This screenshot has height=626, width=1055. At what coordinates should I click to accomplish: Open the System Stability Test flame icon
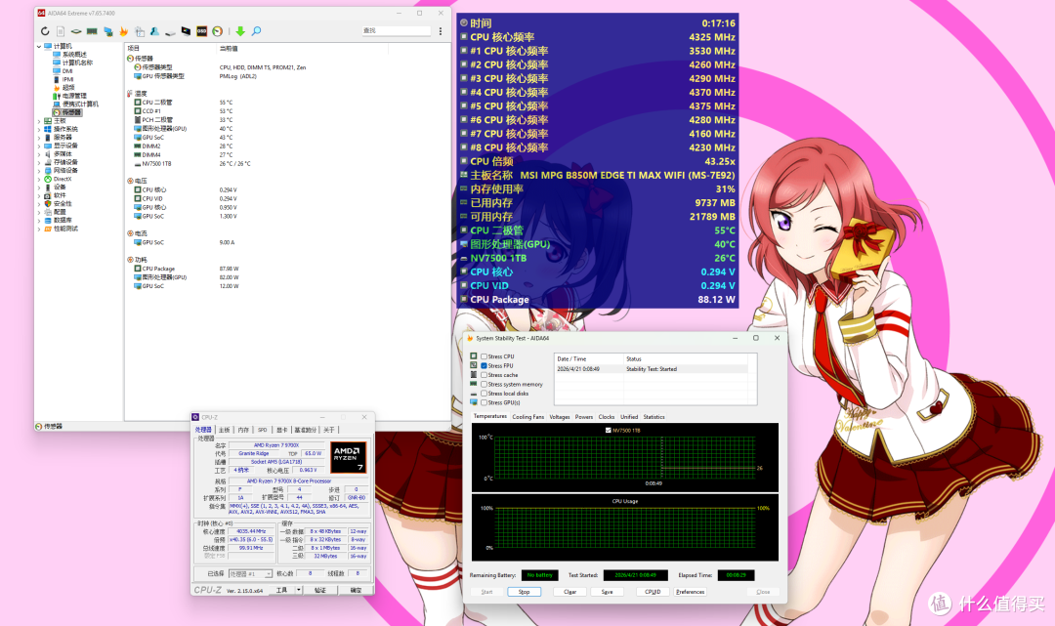124,31
